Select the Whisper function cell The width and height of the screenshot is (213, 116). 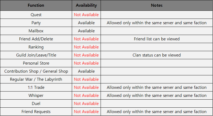click(36, 96)
